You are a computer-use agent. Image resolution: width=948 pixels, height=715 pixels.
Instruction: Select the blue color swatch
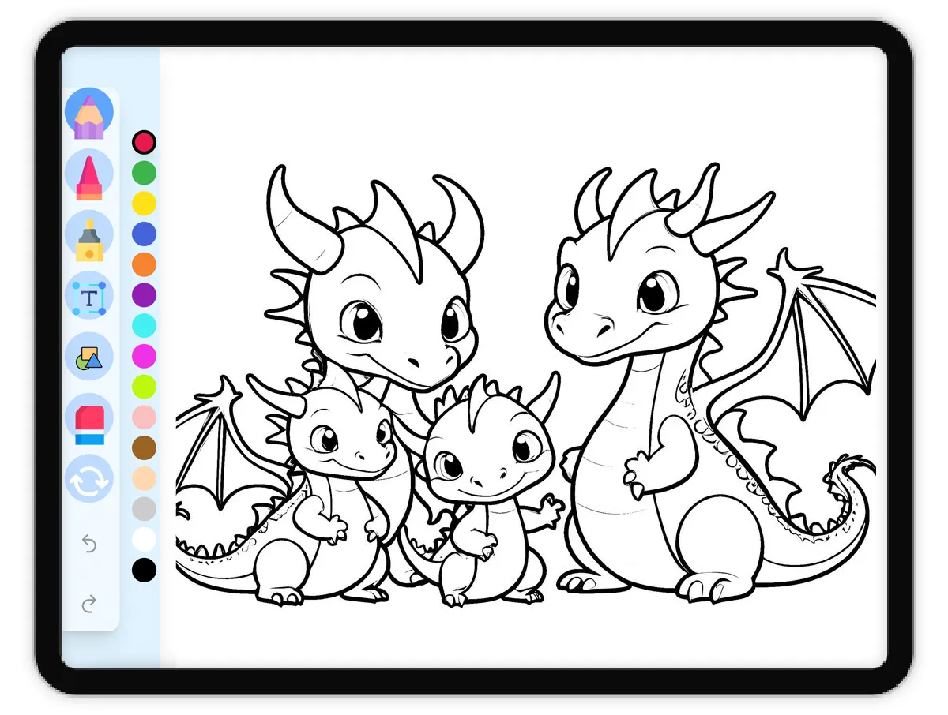144,234
